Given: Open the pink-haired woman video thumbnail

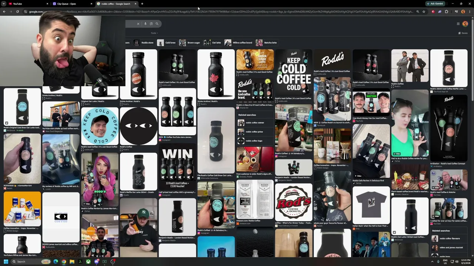Looking at the screenshot, I should pos(100,180).
